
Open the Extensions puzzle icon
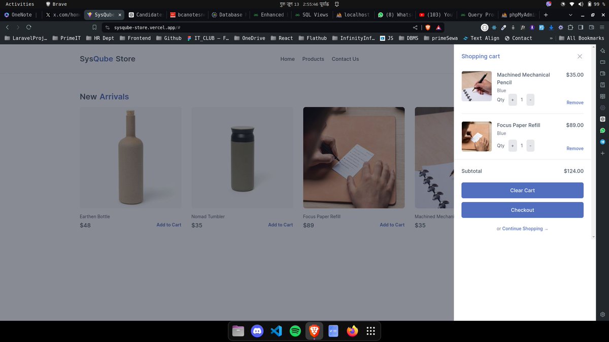click(x=570, y=27)
